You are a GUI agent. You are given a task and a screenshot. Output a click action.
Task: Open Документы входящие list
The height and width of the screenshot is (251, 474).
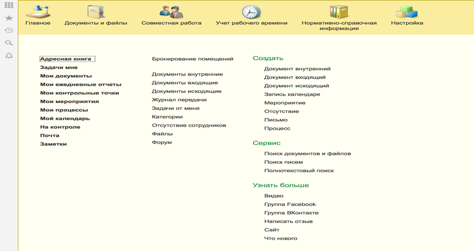tap(185, 83)
